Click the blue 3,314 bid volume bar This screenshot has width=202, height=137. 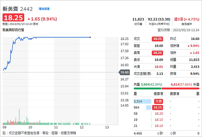coord(142,101)
